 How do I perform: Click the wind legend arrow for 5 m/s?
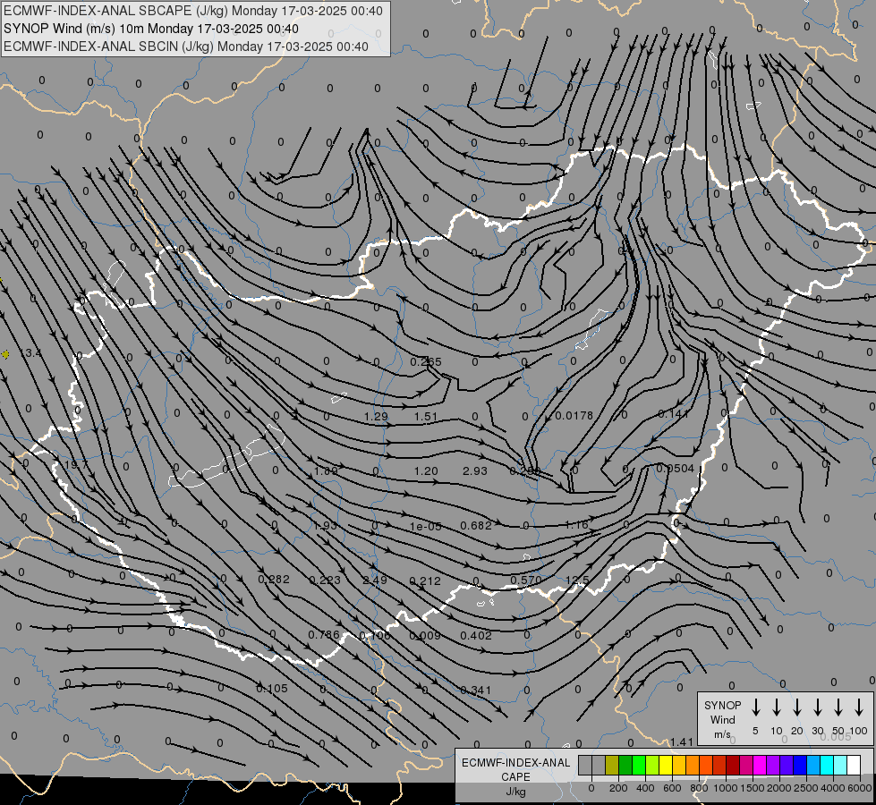coord(755,708)
